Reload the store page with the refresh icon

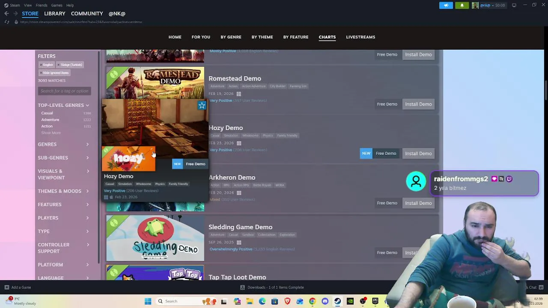tap(7, 22)
